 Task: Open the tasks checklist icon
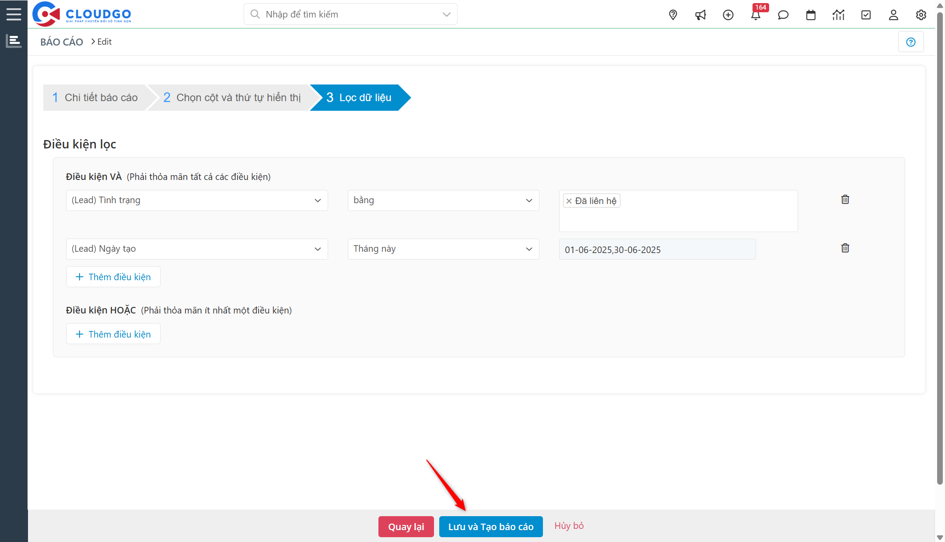point(866,14)
